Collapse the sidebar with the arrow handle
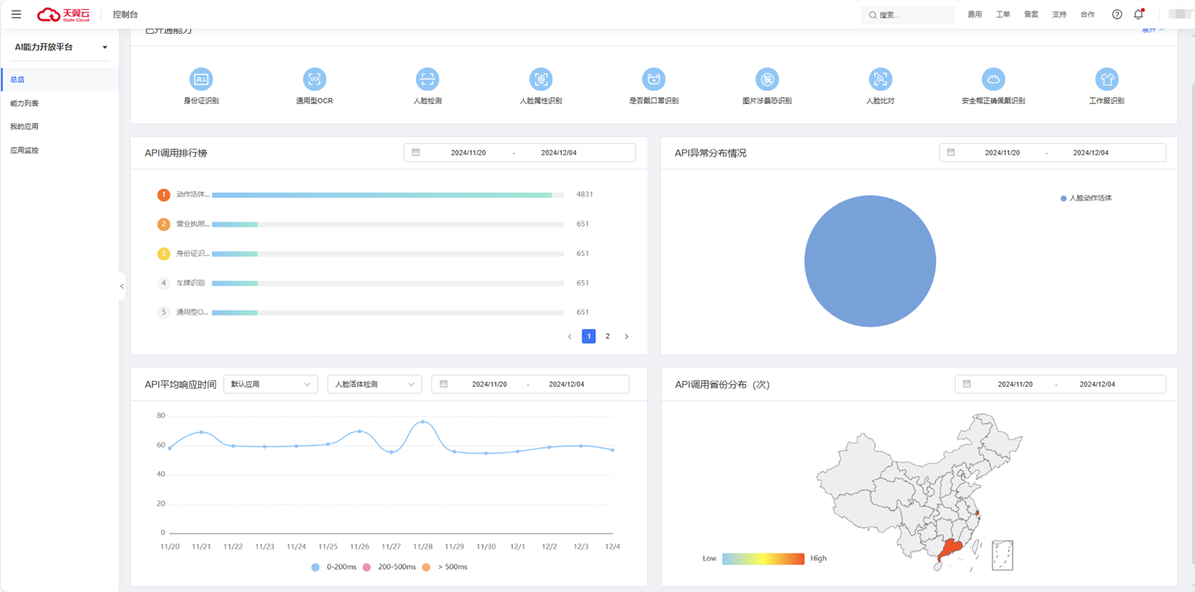 click(x=122, y=286)
